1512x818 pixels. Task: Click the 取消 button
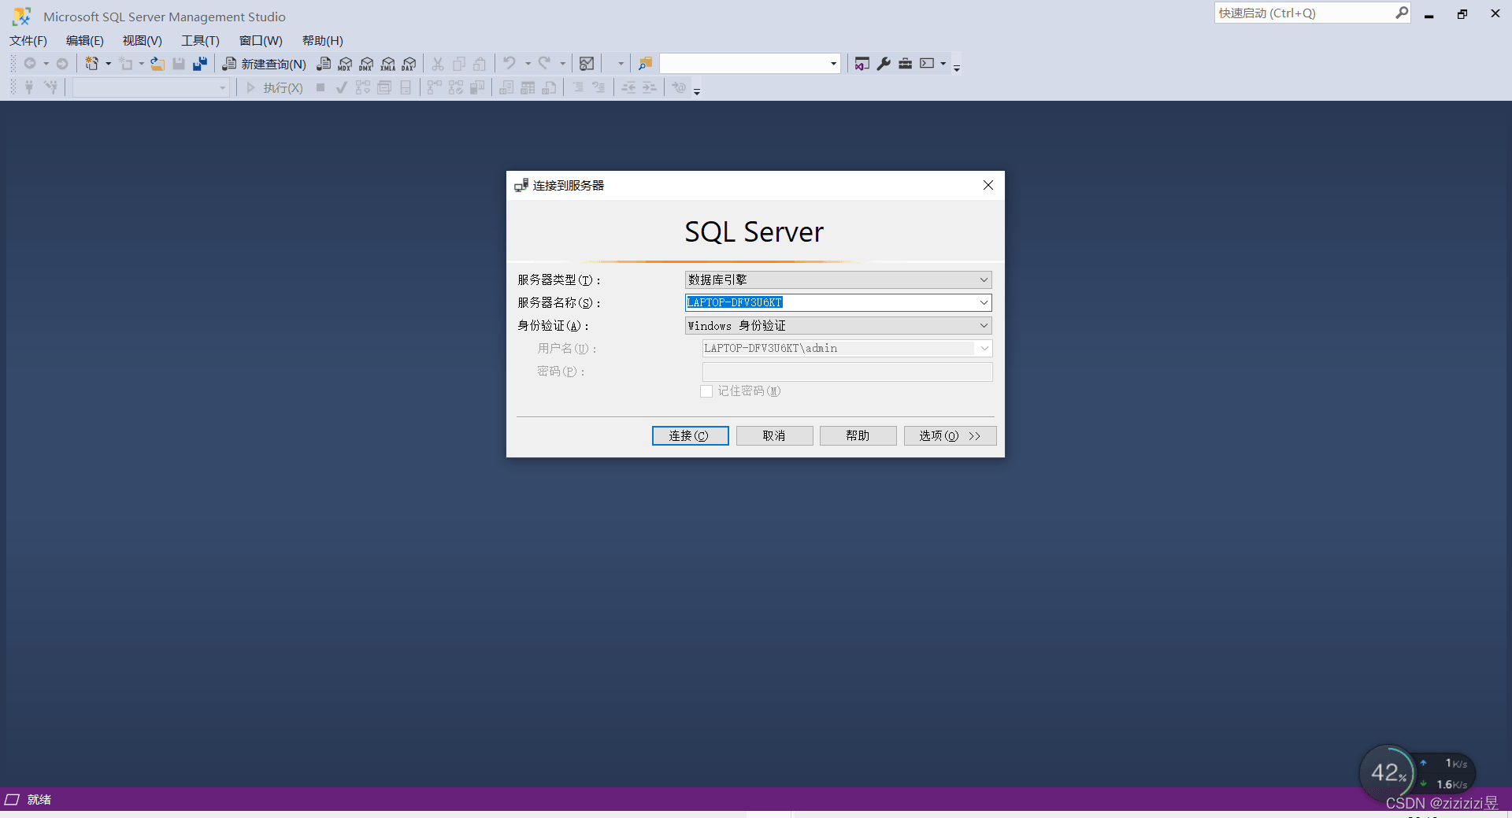(774, 435)
